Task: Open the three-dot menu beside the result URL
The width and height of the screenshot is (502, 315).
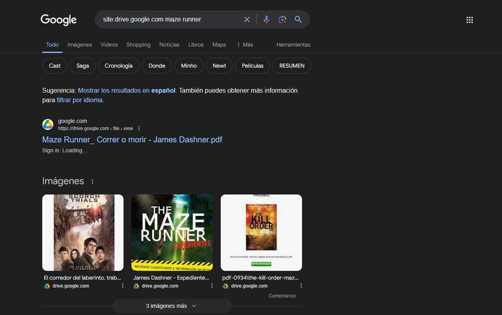Action: (139, 128)
